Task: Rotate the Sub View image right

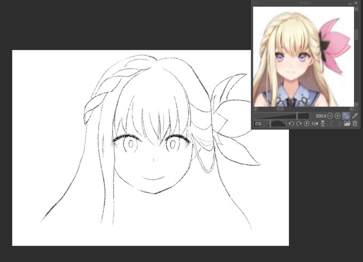Action: click(299, 124)
